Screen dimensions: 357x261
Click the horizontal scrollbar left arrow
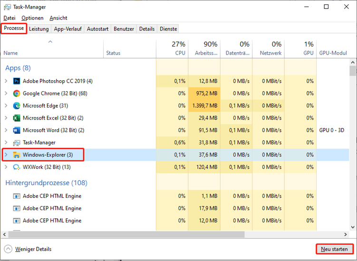coord(4,234)
